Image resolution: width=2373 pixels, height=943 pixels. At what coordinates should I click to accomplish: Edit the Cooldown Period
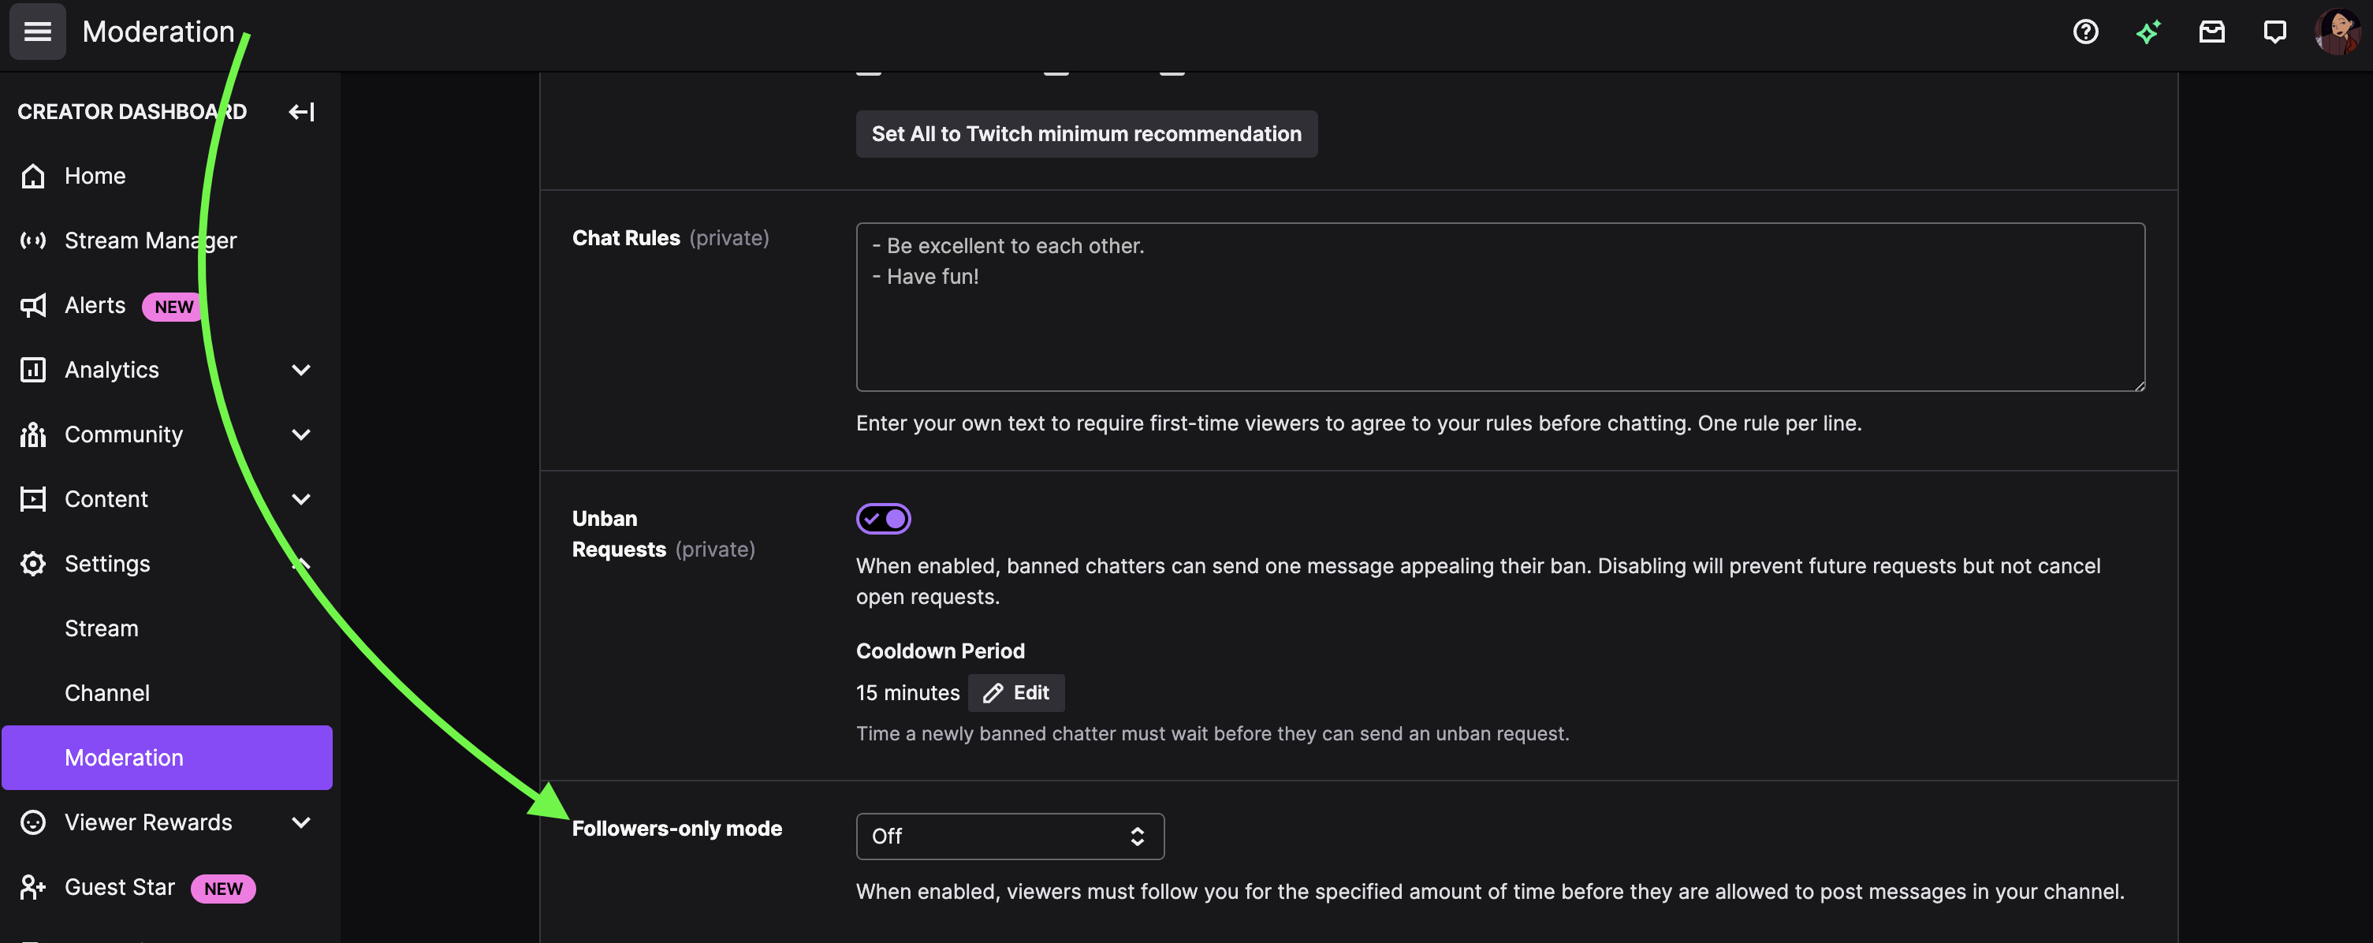pyautogui.click(x=1016, y=692)
